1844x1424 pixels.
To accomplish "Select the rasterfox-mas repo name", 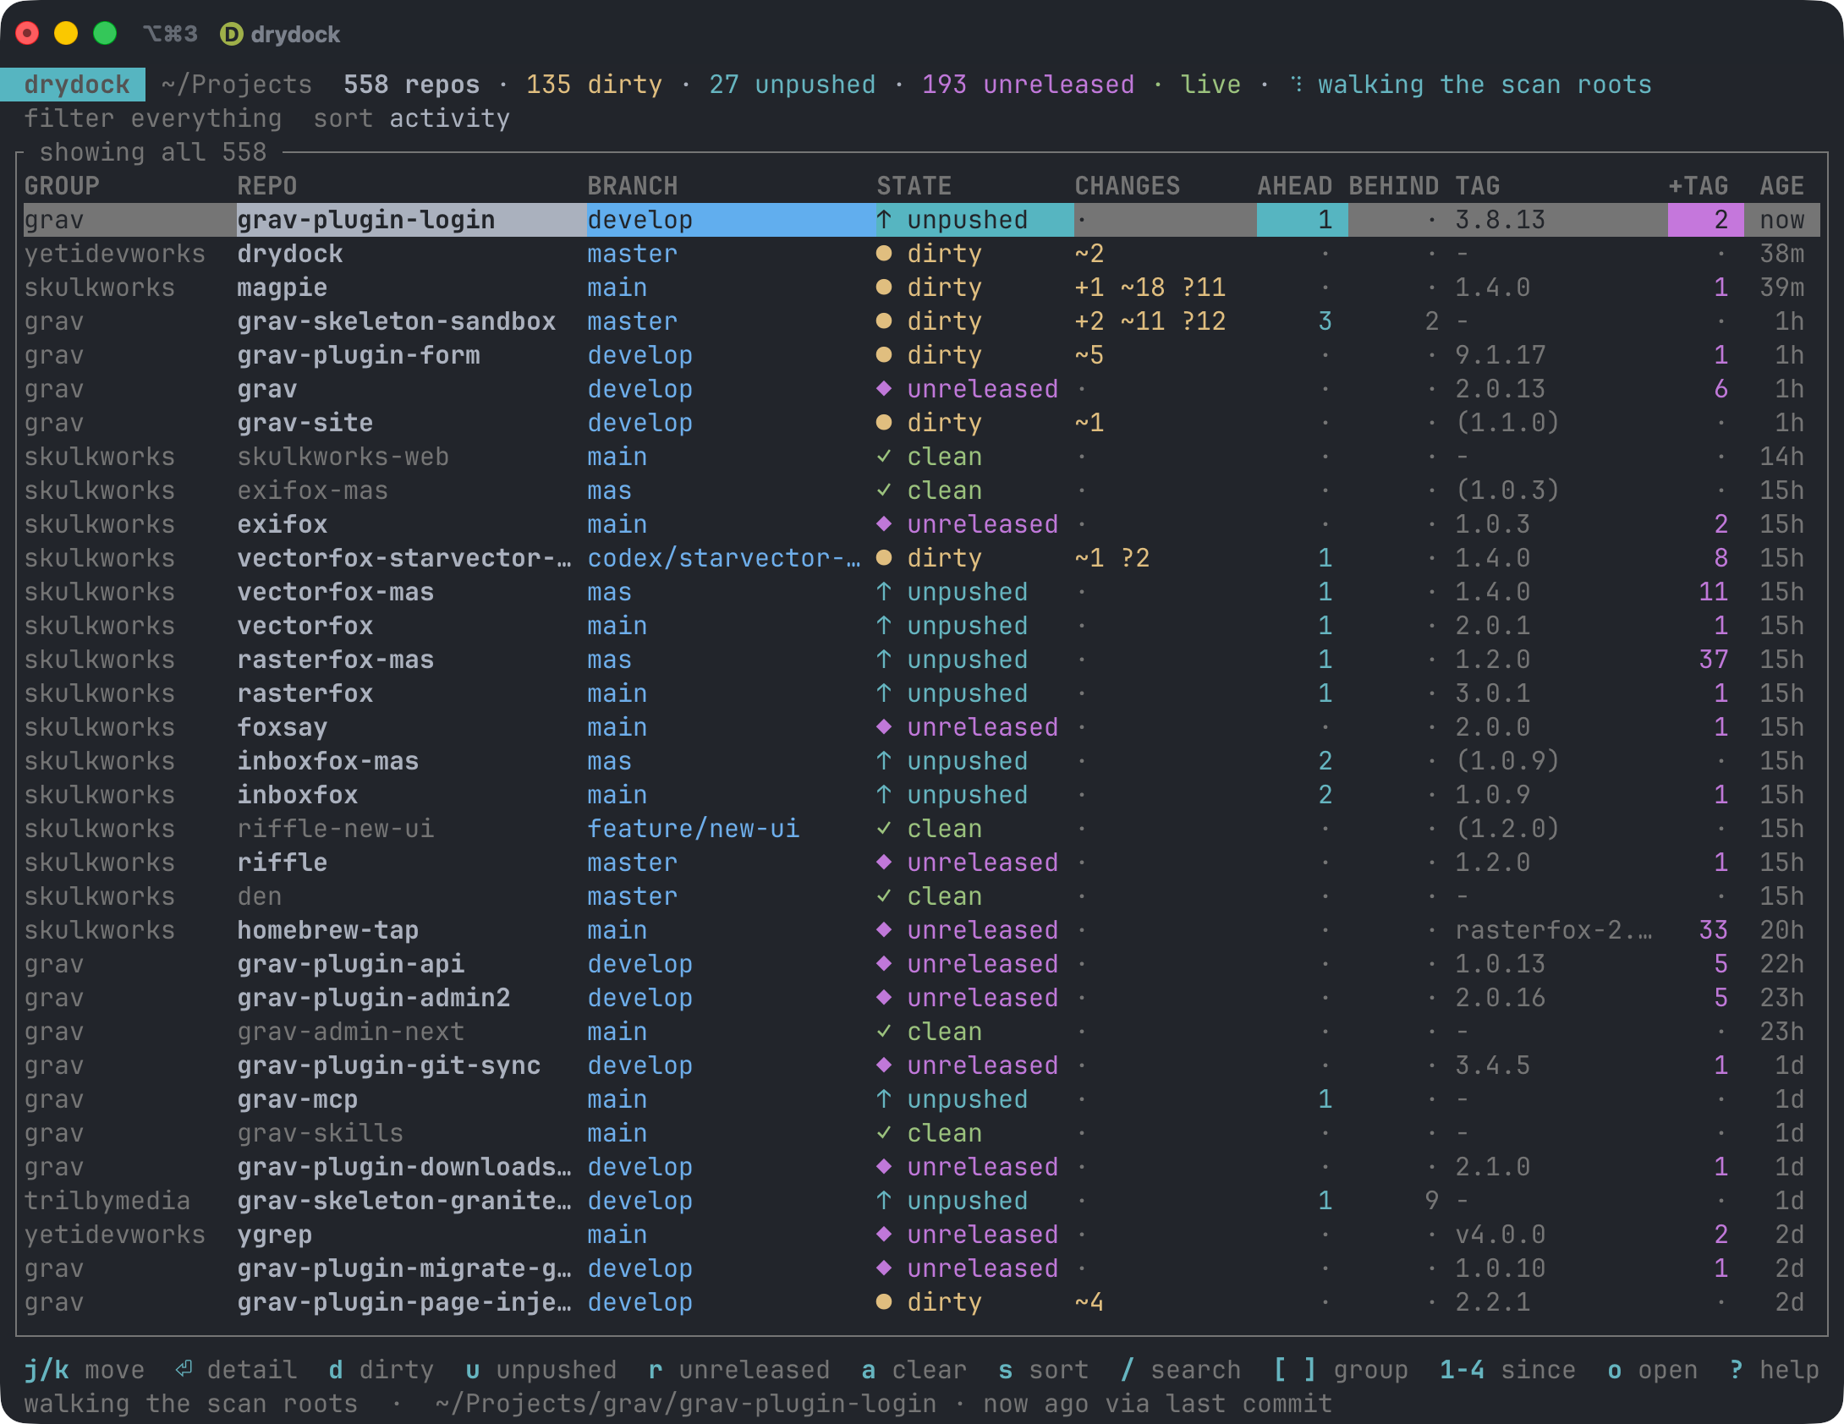I will click(336, 660).
